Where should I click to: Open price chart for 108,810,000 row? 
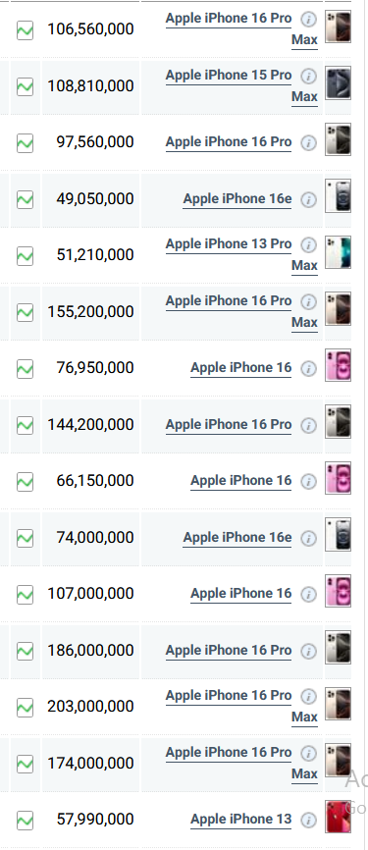[x=25, y=86]
